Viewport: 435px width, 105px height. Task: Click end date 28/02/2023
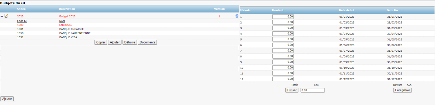[x=395, y=23]
